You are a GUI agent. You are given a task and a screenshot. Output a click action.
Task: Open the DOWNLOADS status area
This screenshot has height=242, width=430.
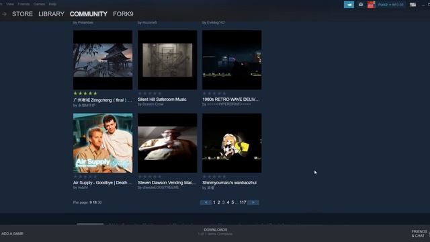tap(215, 232)
